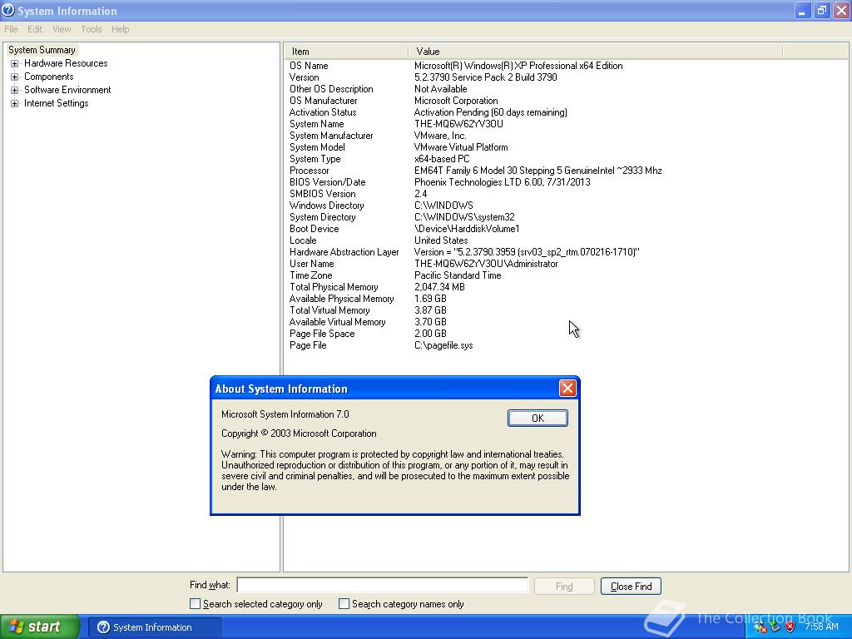The image size is (852, 639).
Task: Expand the Hardware Resources tree node
Action: [15, 63]
